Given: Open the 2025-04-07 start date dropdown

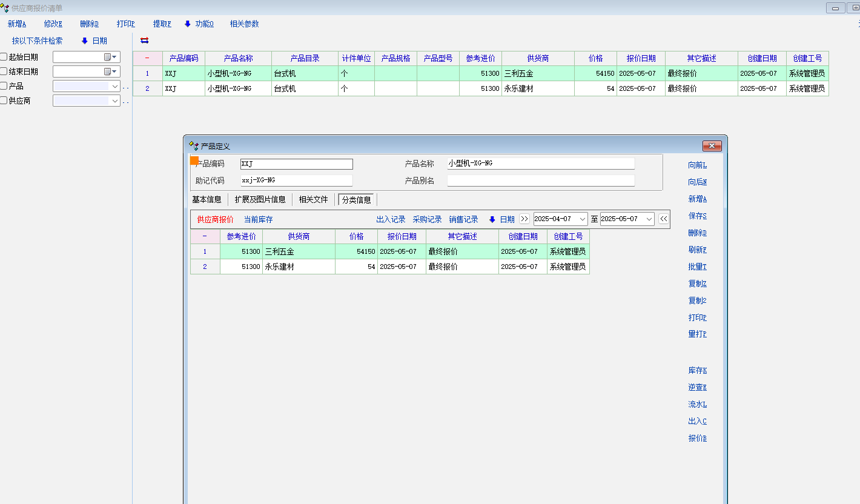Looking at the screenshot, I should 582,219.
